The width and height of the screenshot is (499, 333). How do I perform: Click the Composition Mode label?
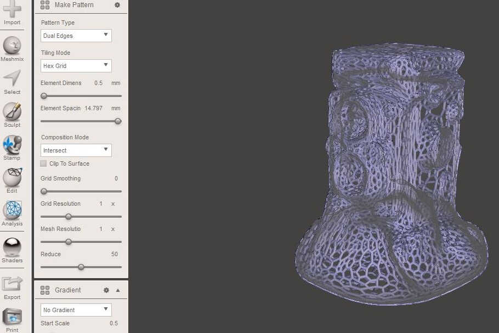coord(65,137)
